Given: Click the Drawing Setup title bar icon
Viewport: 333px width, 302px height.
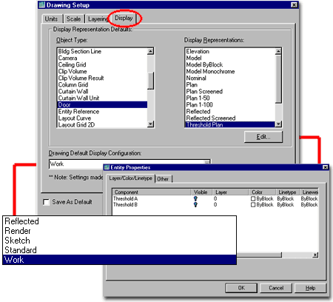Looking at the screenshot, I should point(42,5).
